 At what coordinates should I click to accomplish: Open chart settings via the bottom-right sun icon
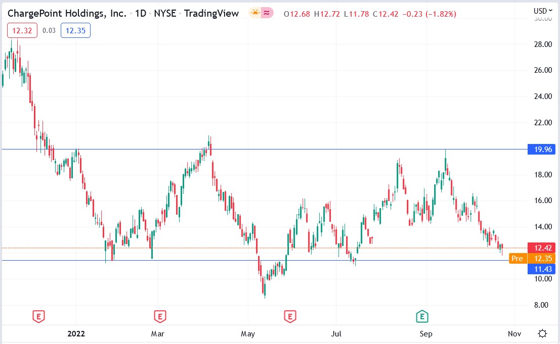click(x=542, y=332)
